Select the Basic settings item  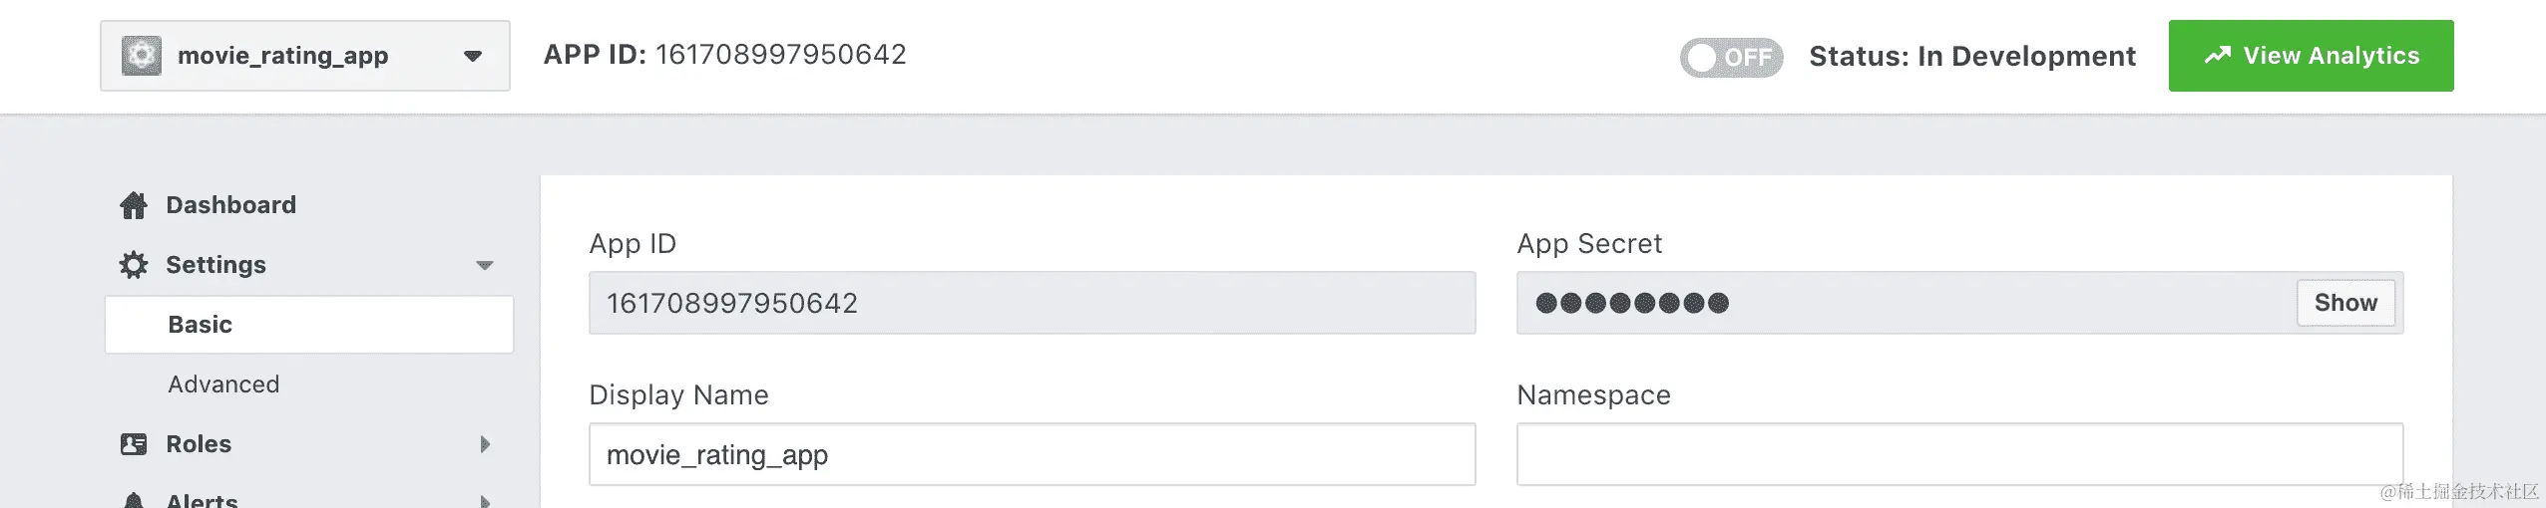pos(309,325)
